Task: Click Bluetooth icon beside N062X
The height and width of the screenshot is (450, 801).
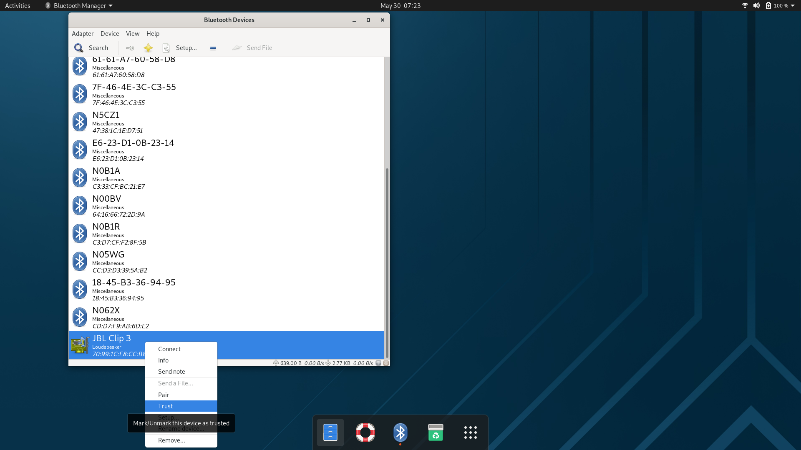Action: click(79, 317)
